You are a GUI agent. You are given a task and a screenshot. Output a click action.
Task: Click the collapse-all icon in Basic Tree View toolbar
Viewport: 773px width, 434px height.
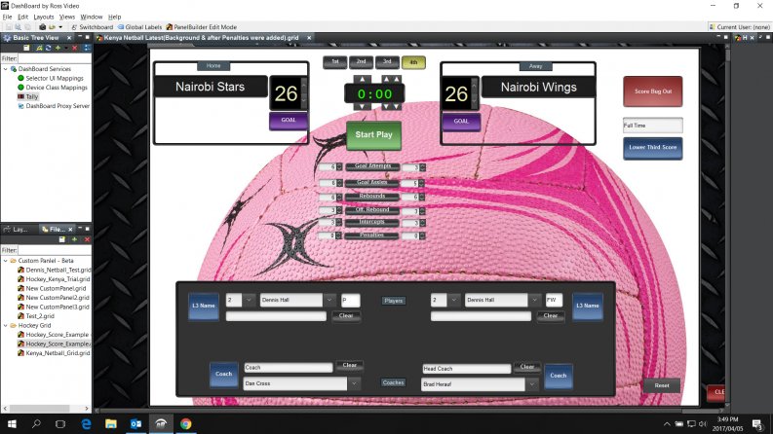tap(87, 48)
